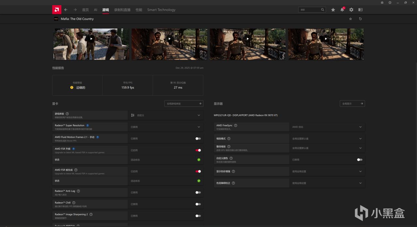Click the 全局游戏体验 button

[x=184, y=104]
